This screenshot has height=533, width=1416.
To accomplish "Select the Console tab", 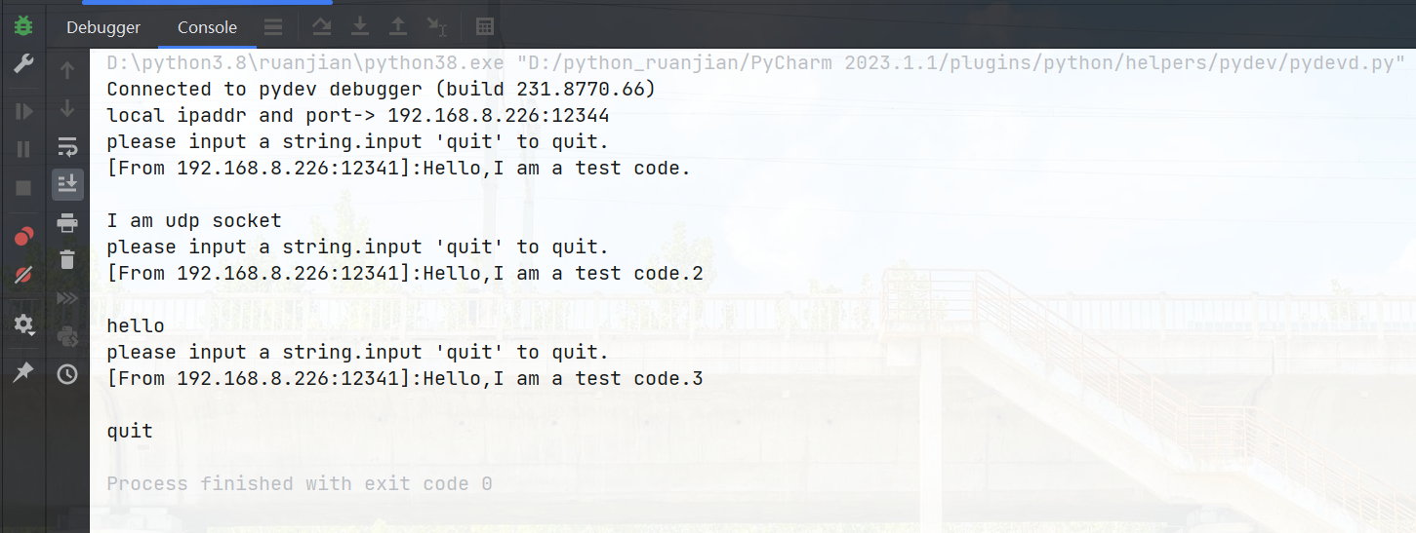I will 207,27.
